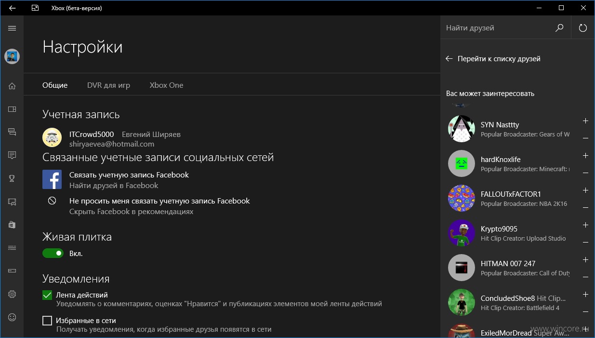Viewport: 595px width, 338px height.
Task: Select the Общие tab
Action: point(55,85)
